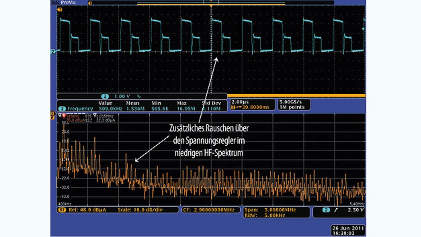Screen dimensions: 421x237
Task: Click the channel 2 badge next to Frequency
Action: coord(62,108)
